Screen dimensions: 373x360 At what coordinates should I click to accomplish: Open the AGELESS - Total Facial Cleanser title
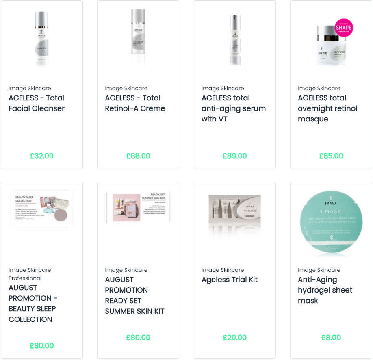(x=37, y=103)
